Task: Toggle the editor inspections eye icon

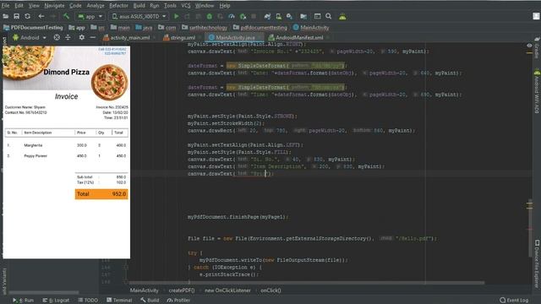Action: (x=529, y=46)
